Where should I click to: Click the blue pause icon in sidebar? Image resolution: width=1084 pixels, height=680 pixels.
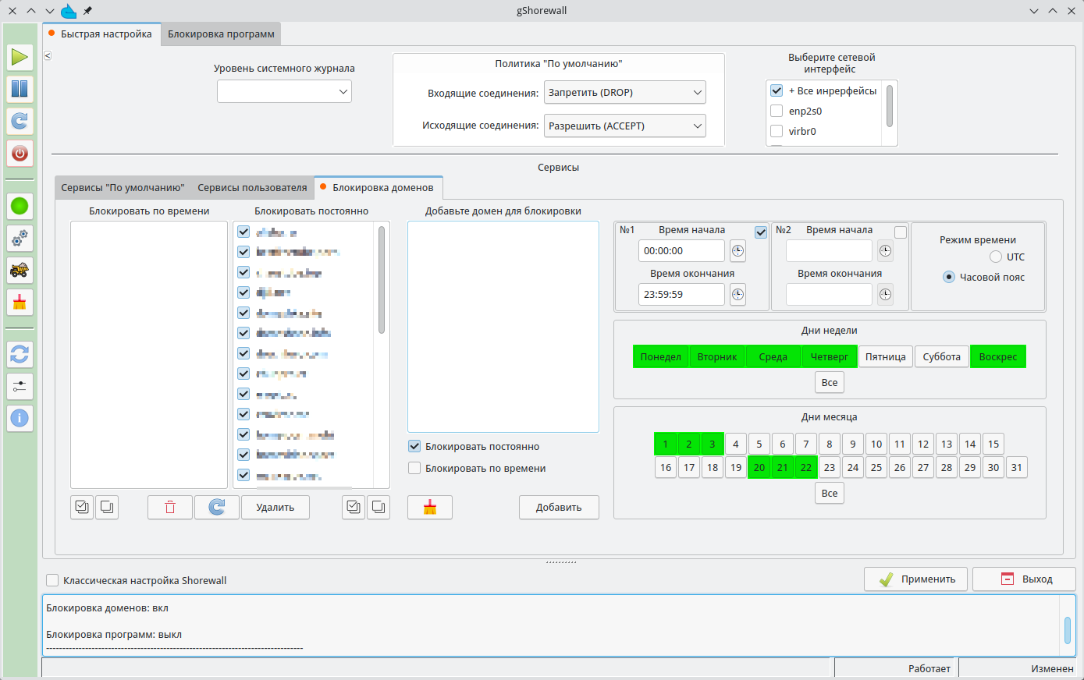point(20,89)
